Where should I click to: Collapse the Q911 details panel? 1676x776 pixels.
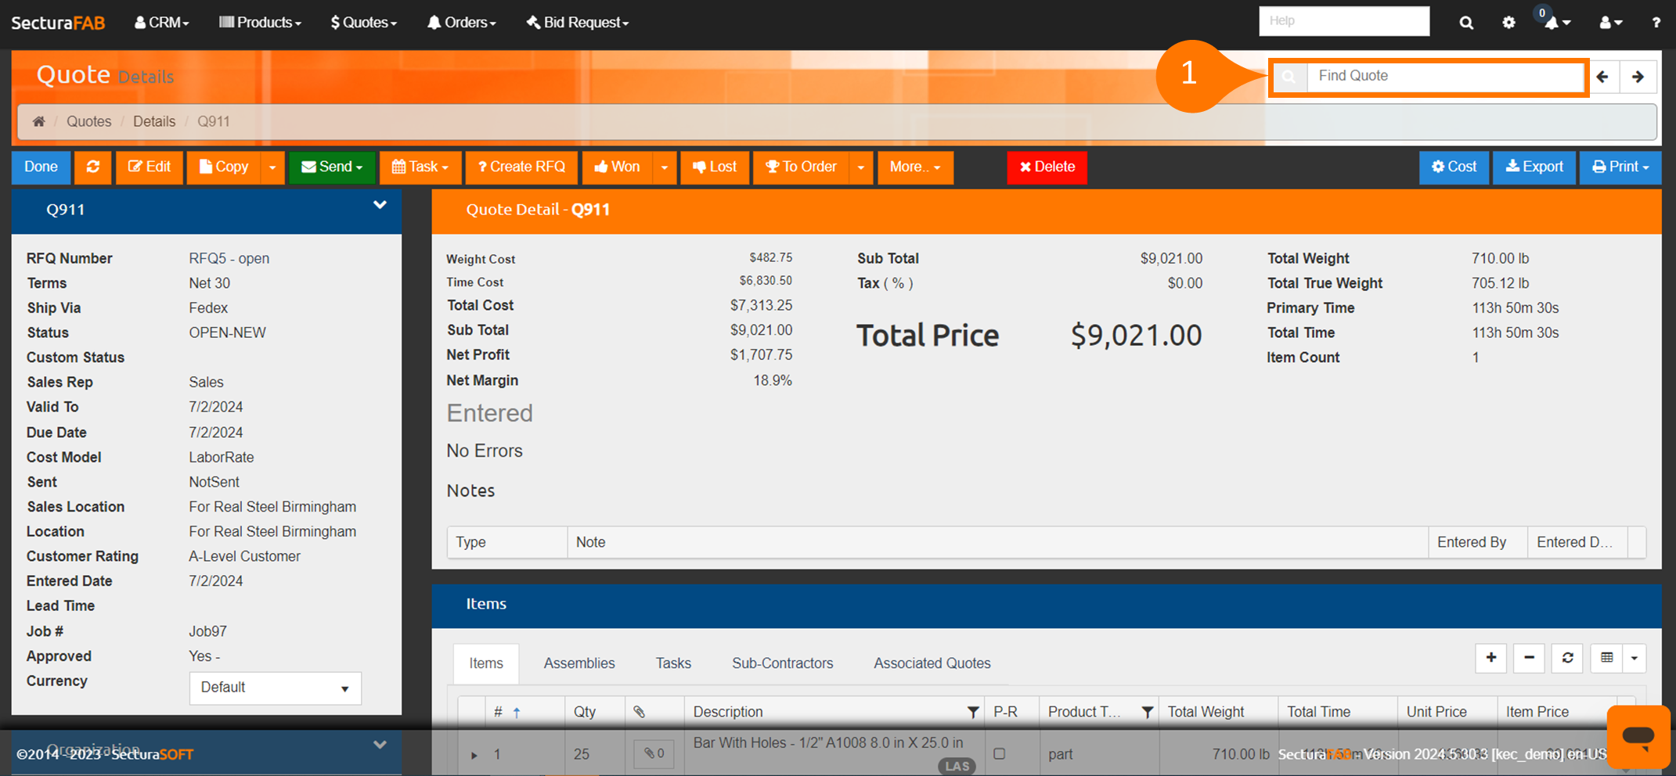pos(380,206)
